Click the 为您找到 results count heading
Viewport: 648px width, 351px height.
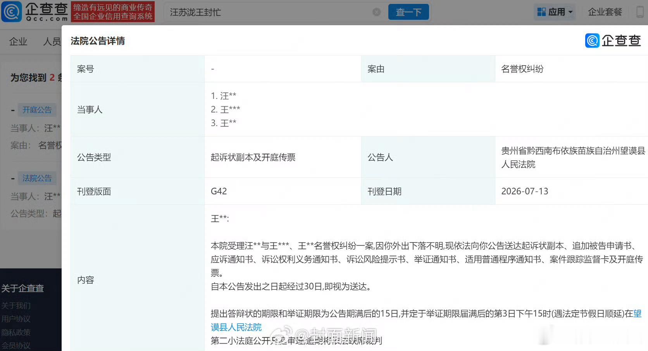(36, 78)
